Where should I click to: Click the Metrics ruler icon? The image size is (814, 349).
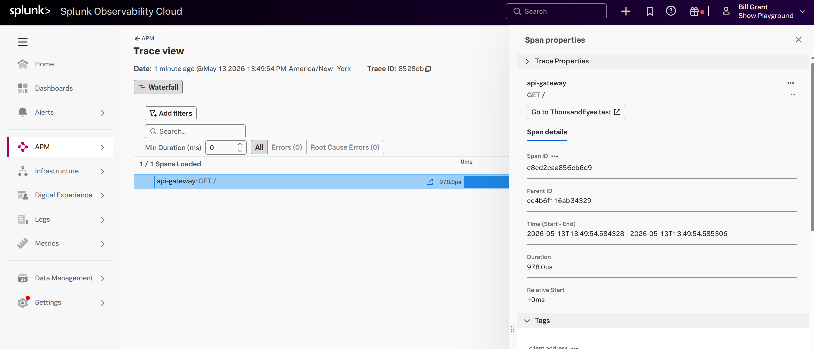coord(23,243)
